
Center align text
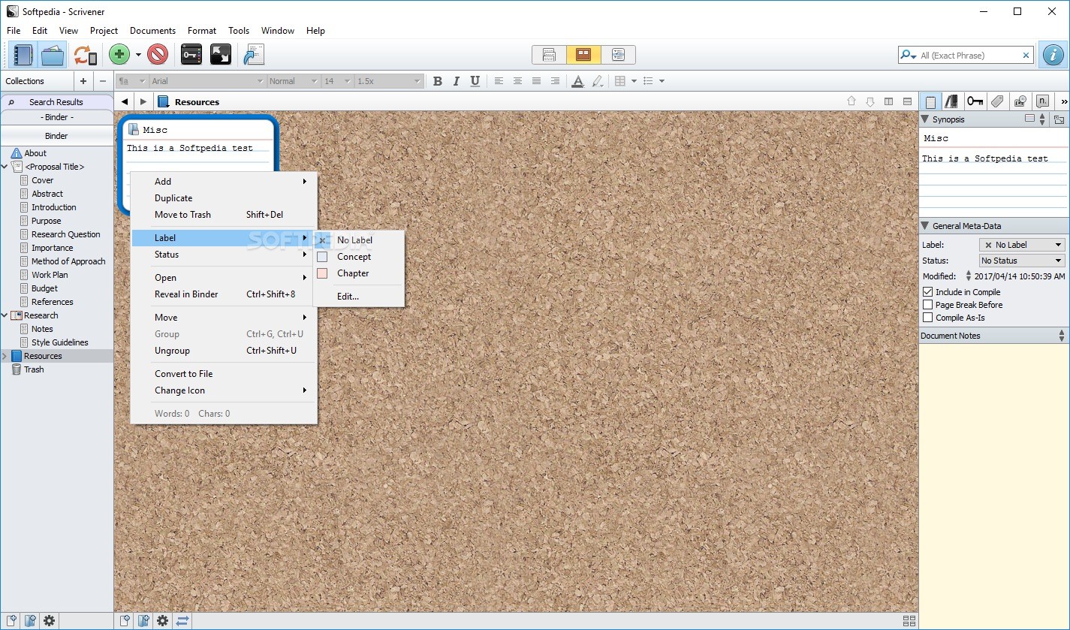[517, 81]
